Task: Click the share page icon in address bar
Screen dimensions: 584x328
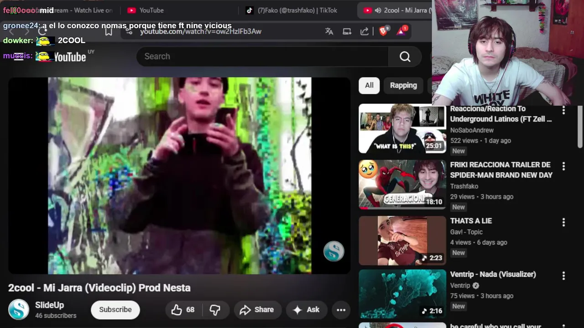Action: 365,31
